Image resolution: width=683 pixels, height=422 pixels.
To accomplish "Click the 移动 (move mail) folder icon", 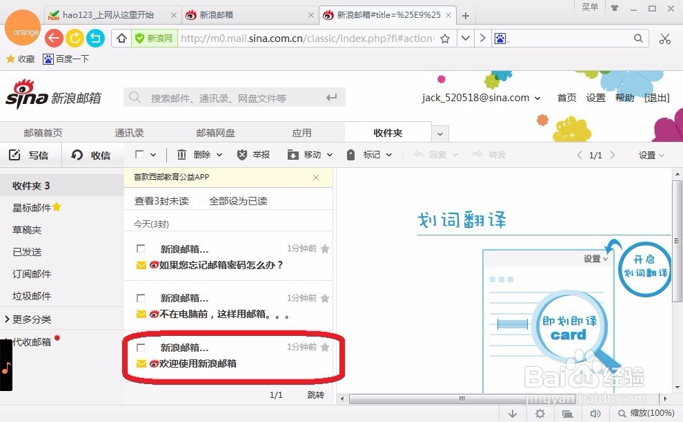I will coord(293,154).
